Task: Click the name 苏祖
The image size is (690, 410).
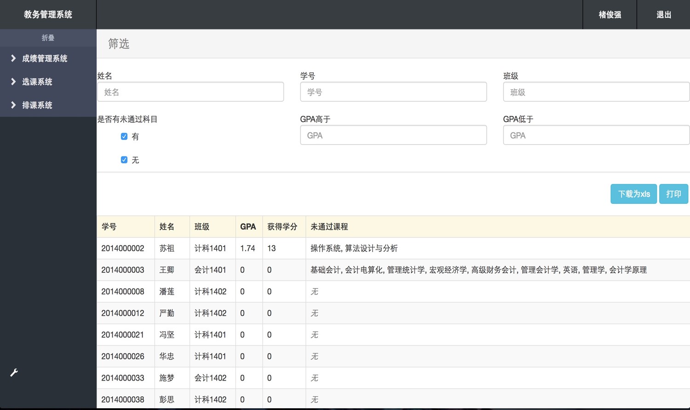Action: 167,248
